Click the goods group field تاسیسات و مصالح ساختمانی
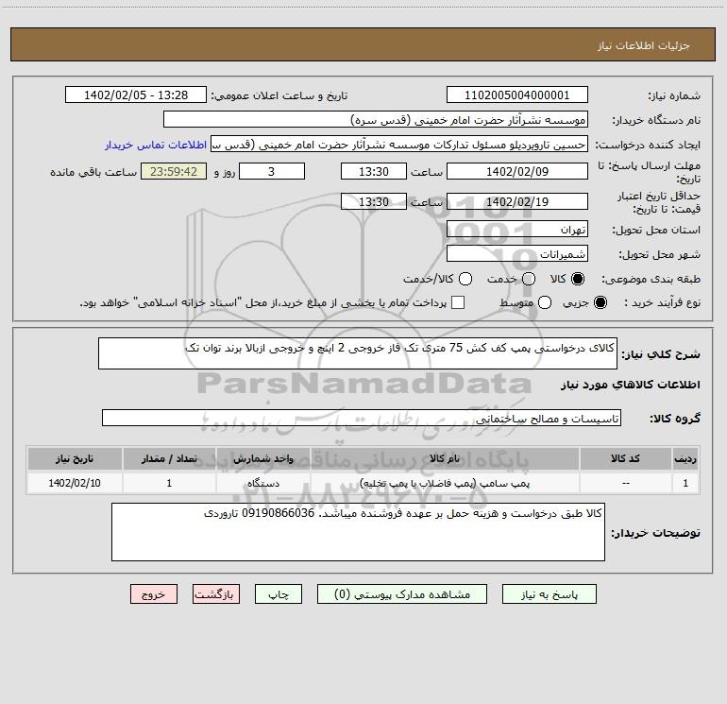Image resolution: width=727 pixels, height=704 pixels. (362, 418)
